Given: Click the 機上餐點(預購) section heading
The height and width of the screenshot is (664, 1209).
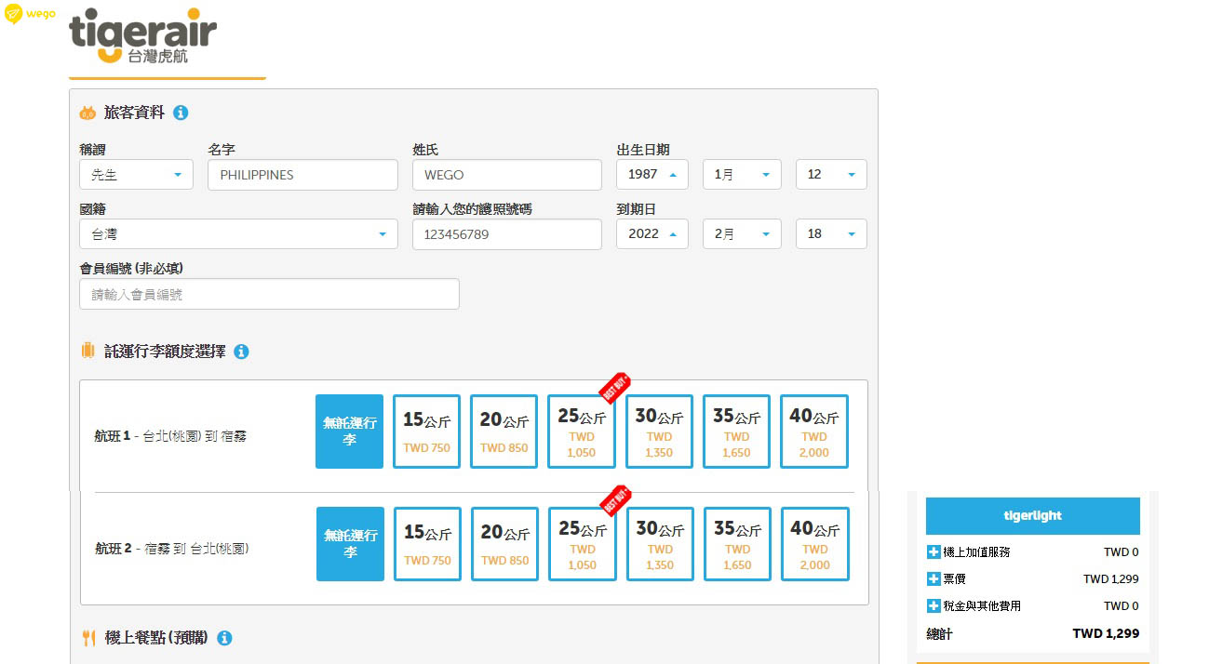Looking at the screenshot, I should click(x=155, y=638).
